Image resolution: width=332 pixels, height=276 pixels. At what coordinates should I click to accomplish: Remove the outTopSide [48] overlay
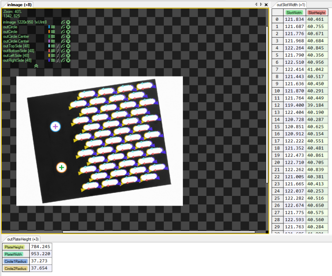coord(69,46)
